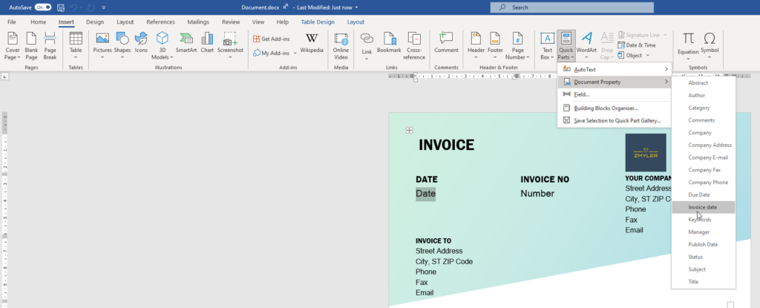Insert a new Comment
Screen dimensions: 760x308
pyautogui.click(x=446, y=43)
